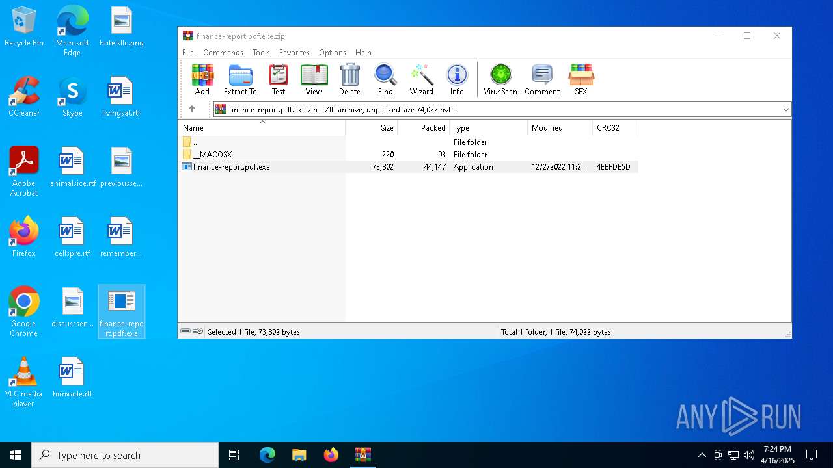Open the volume control in tray
The image size is (833, 468).
(x=749, y=455)
